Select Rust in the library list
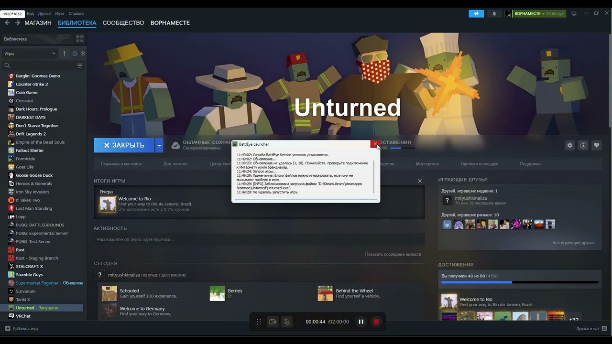Viewport: 612px width, 344px height. [x=20, y=250]
